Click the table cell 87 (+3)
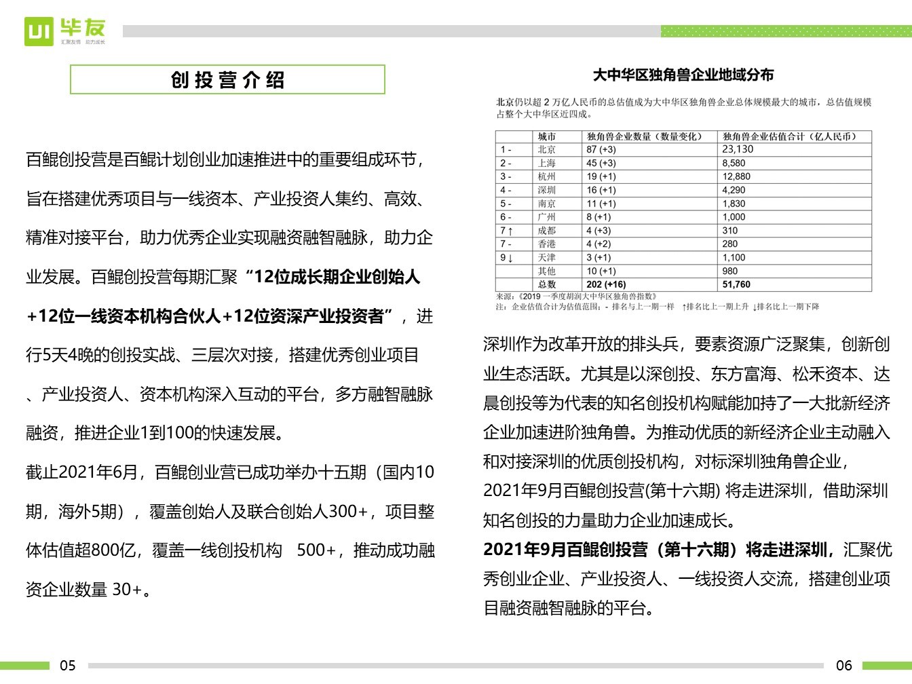This screenshot has width=912, height=684. [601, 149]
